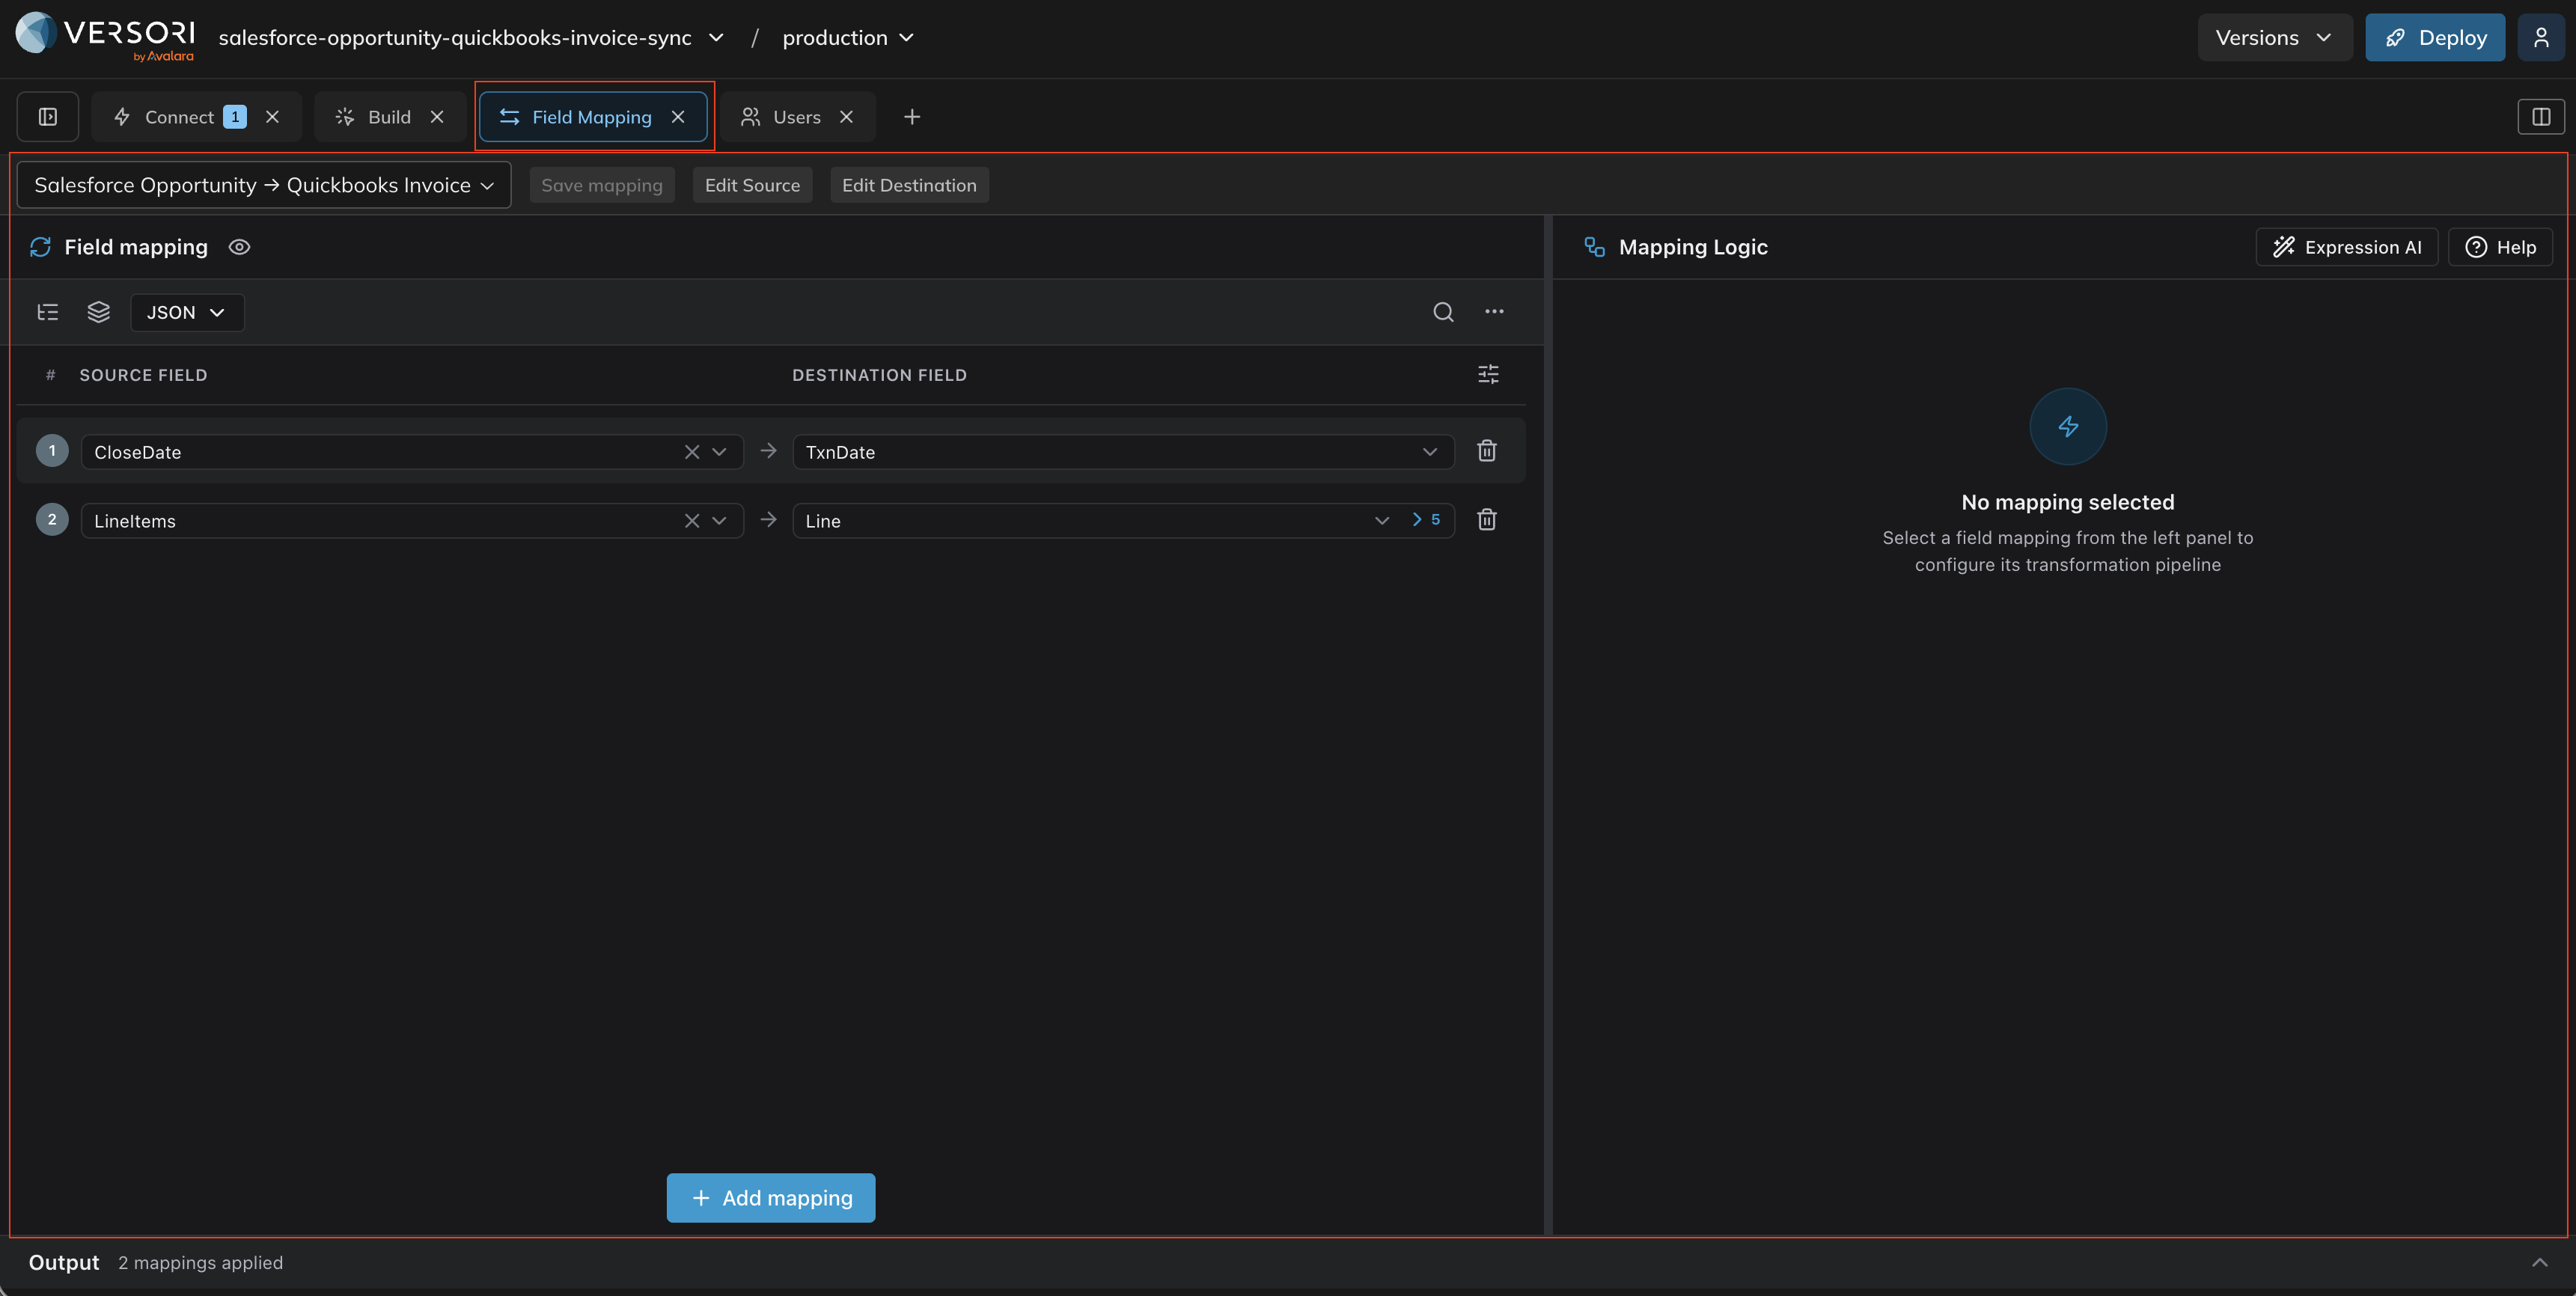This screenshot has height=1296, width=2576.
Task: Toggle the left sidebar panel icon
Action: 48,117
